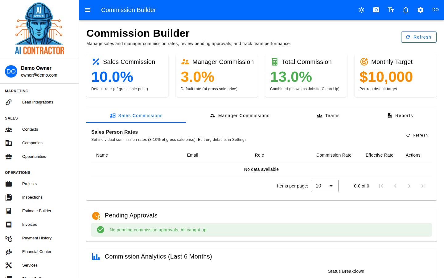Click the Contacts people icon
Image resolution: width=444 pixels, height=278 pixels.
[x=9, y=129]
